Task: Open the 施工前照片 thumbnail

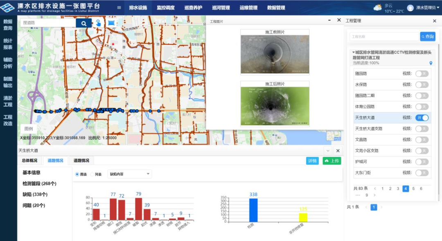Action: [275, 54]
